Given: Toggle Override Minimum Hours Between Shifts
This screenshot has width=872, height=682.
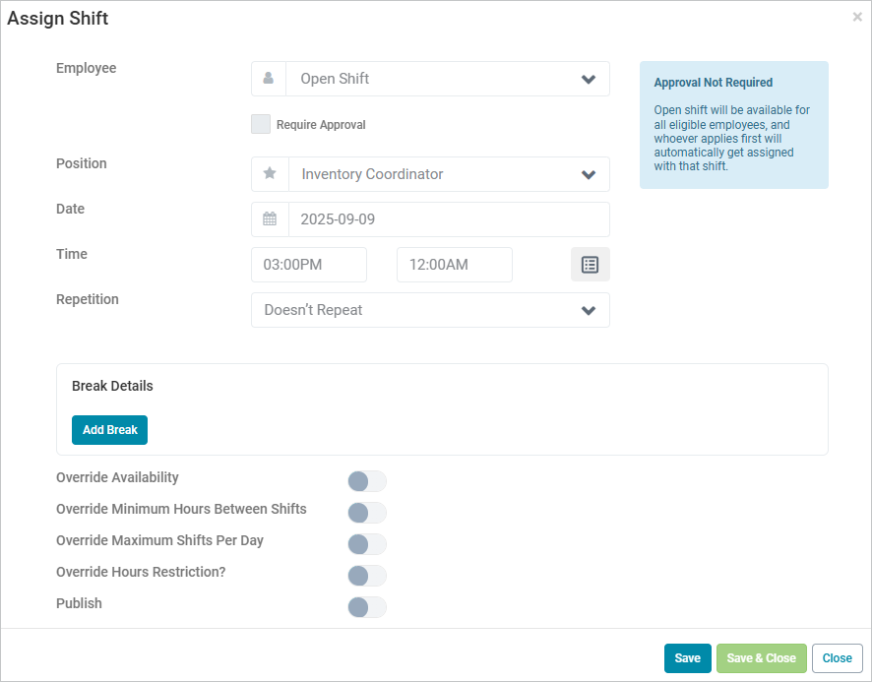Looking at the screenshot, I should (367, 513).
